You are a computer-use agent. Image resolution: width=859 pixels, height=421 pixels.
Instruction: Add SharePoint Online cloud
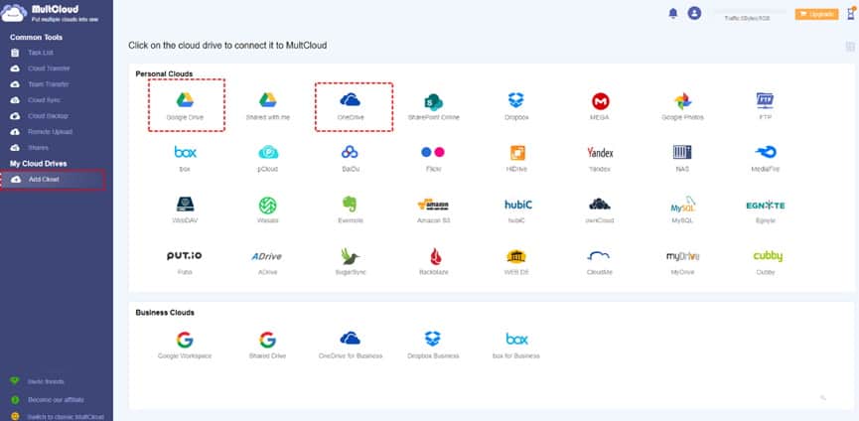(434, 106)
